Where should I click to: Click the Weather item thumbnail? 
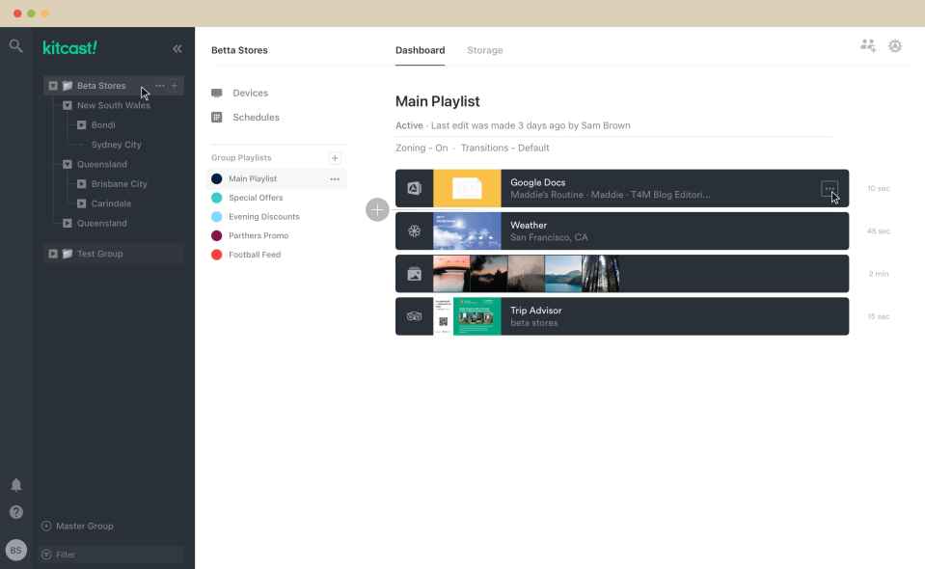[467, 231]
